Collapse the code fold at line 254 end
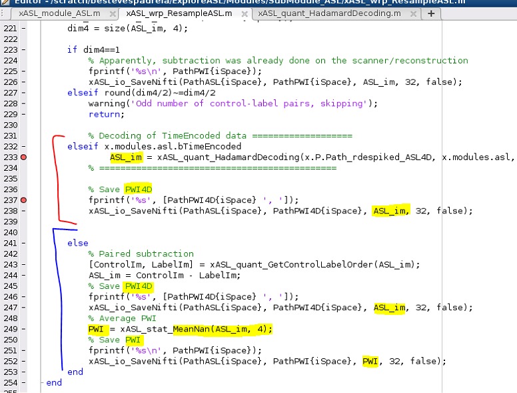 pos(42,383)
